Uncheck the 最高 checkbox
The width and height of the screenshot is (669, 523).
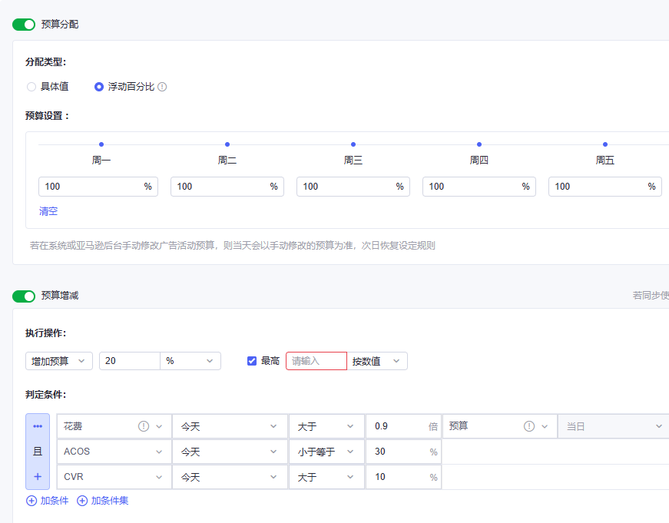(x=252, y=361)
